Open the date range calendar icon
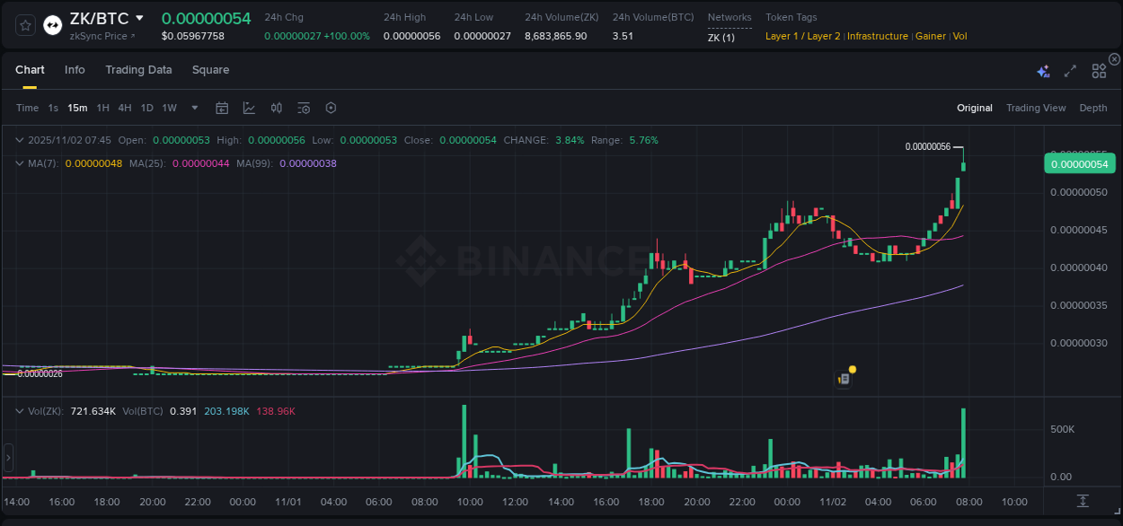This screenshot has height=526, width=1123. [x=222, y=108]
